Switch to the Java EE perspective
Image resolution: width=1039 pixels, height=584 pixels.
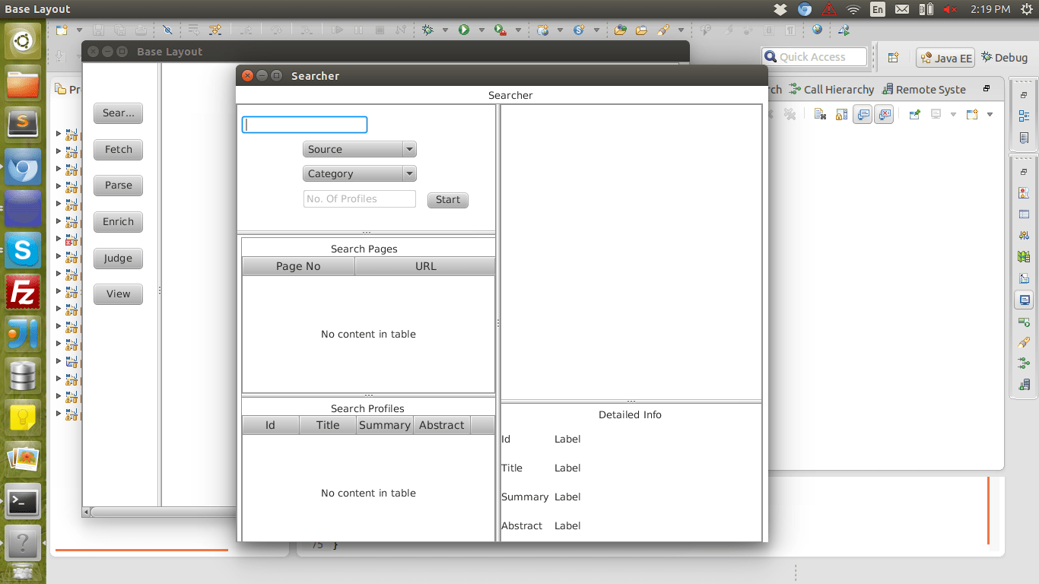point(945,57)
